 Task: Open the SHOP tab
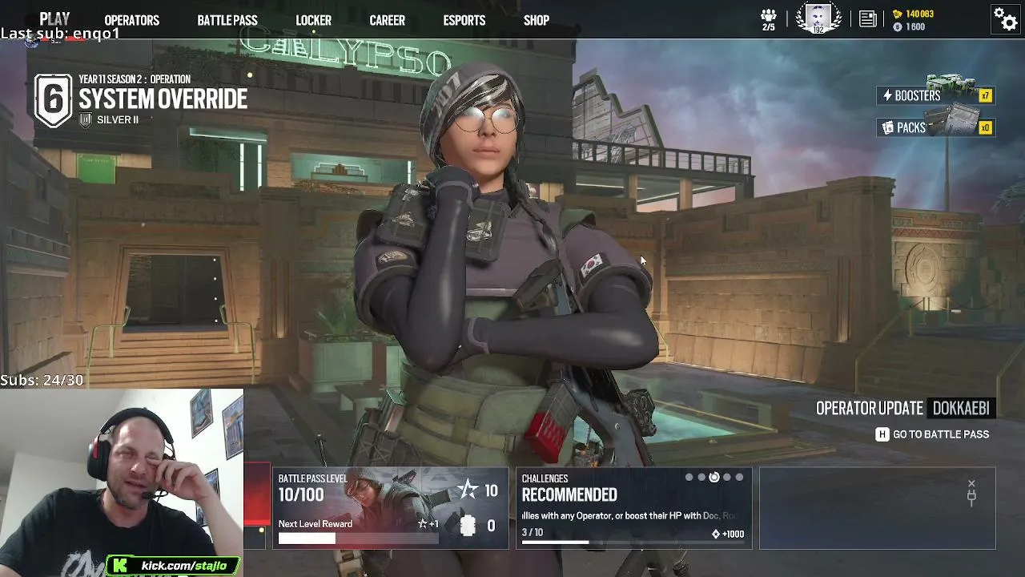[537, 21]
